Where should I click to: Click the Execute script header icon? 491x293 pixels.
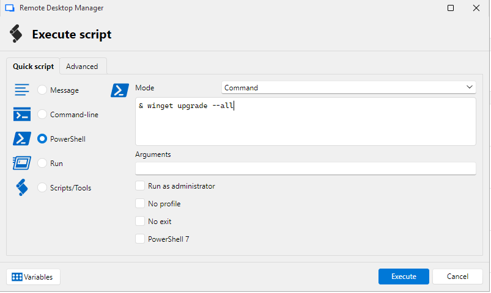(x=16, y=34)
